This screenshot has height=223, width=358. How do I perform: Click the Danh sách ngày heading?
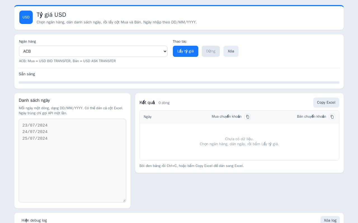coord(34,100)
